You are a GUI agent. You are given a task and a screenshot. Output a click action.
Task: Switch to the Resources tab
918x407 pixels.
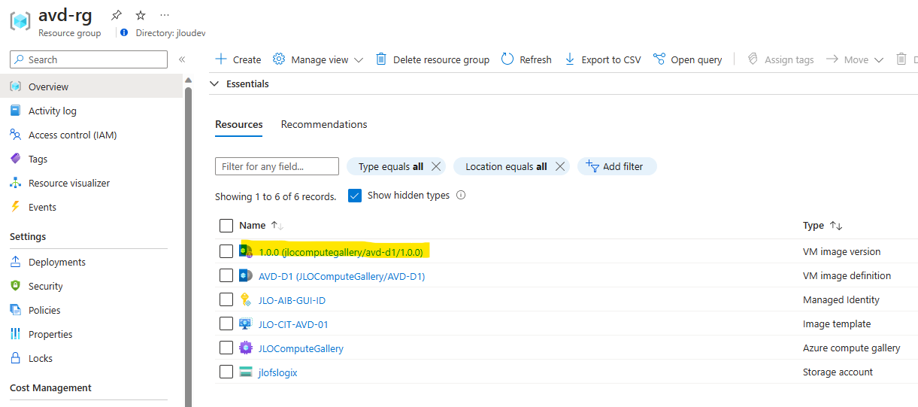point(239,124)
